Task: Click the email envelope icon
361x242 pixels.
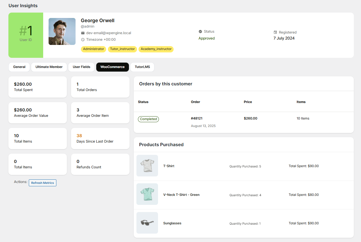Action: point(83,33)
